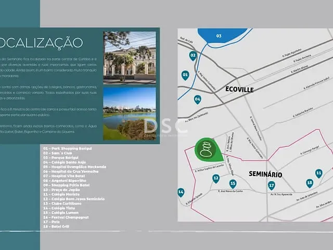Click legend entry '12 – Colégio Bom Jesus Seminário'
The height and width of the screenshot is (250, 333).
point(74,199)
